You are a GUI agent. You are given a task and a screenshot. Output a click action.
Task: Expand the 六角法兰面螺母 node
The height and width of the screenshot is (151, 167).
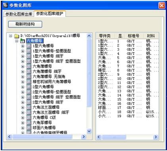point(23,107)
